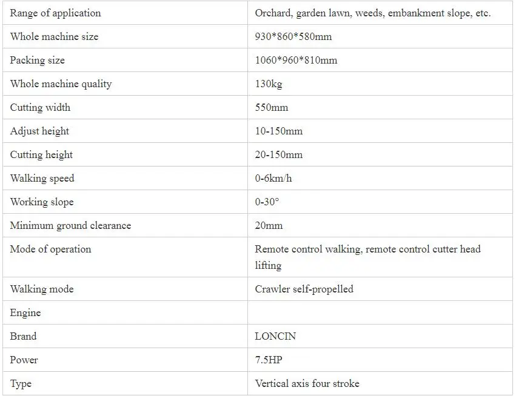Click the 'Crawler self-propelled' value cell
This screenshot has width=516, height=396.
tap(304, 289)
